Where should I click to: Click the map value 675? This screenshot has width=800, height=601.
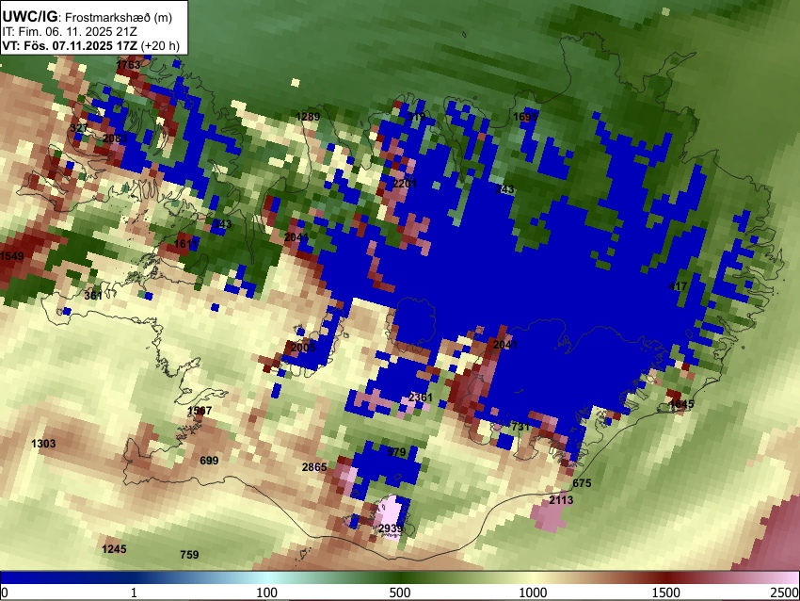point(583,483)
